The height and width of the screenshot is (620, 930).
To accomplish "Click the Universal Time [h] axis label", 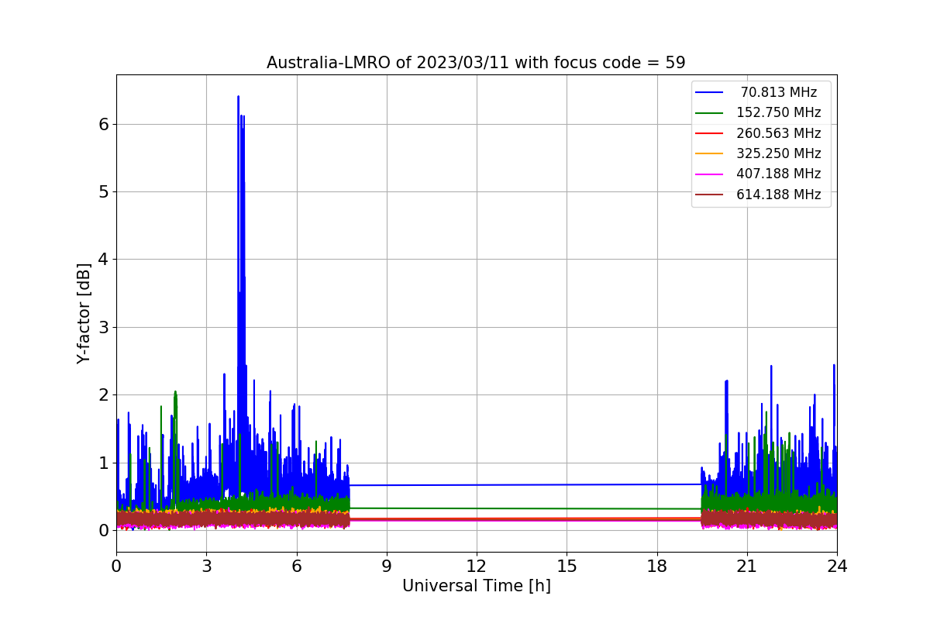I will tap(476, 587).
